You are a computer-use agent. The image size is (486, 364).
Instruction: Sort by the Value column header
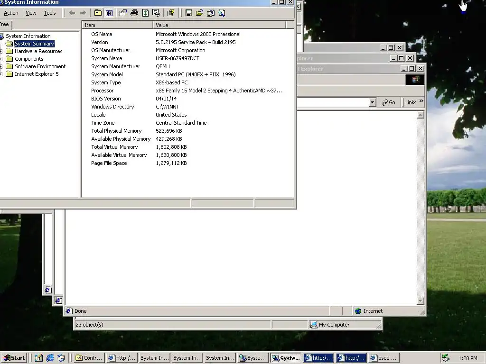tap(219, 25)
